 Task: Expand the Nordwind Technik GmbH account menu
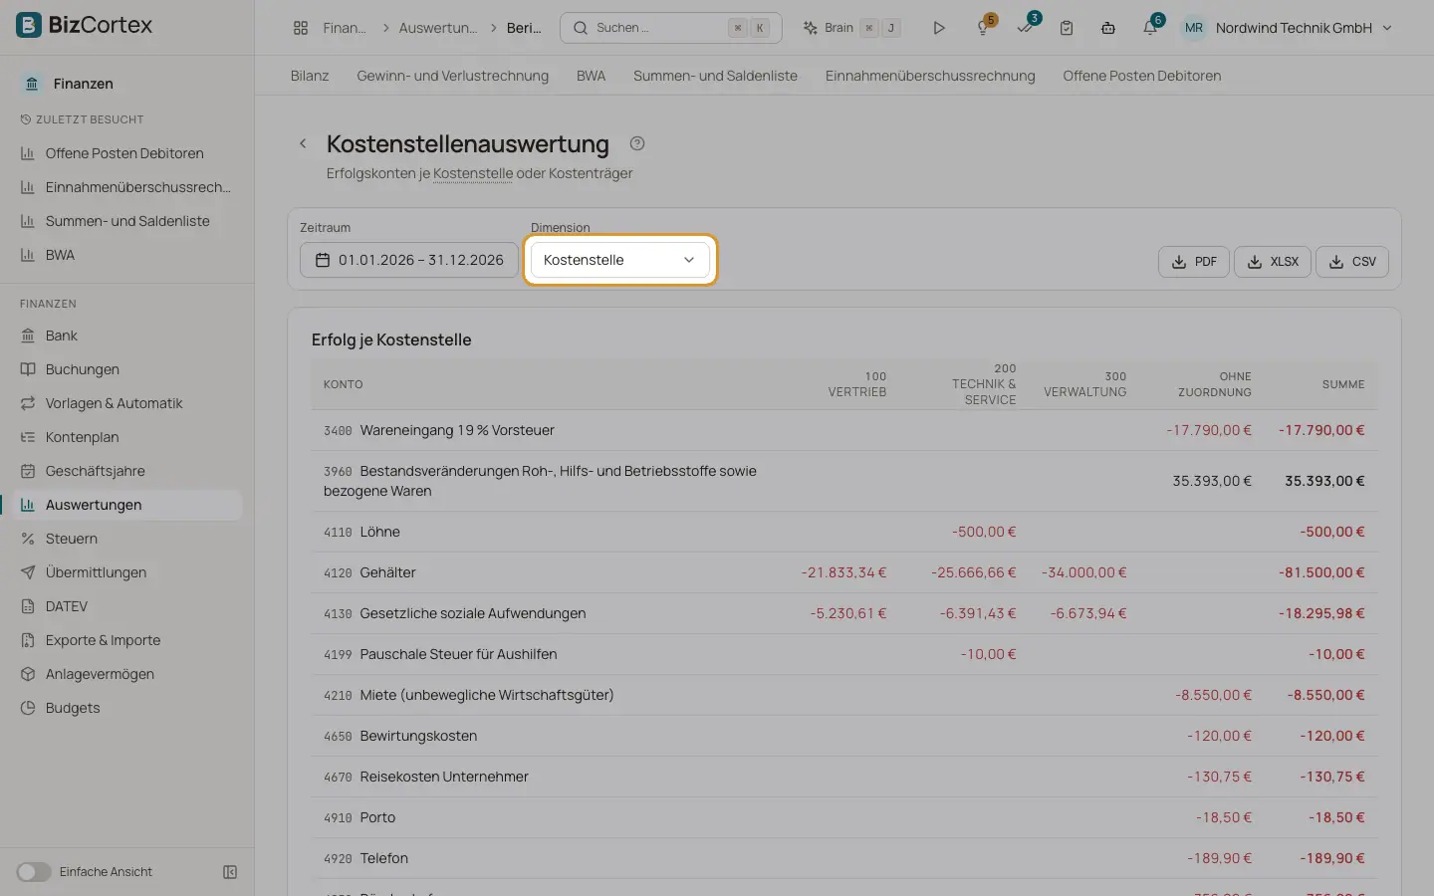tap(1288, 28)
